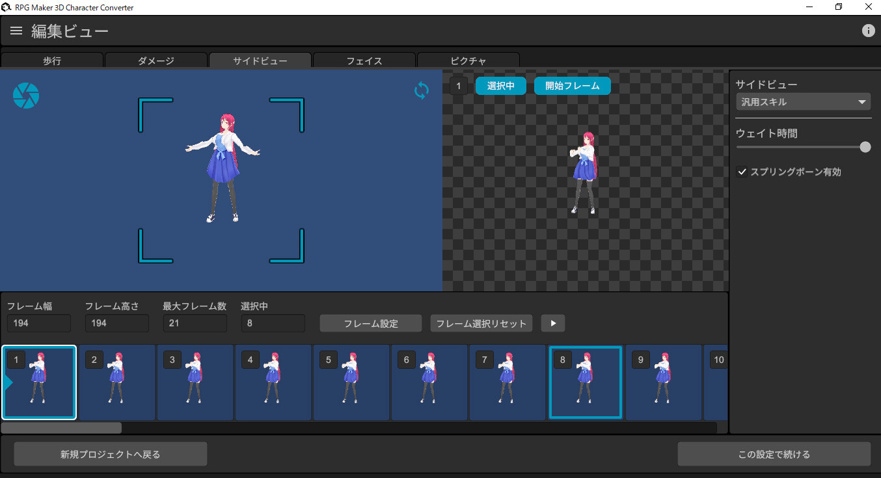Click the RPG Maker logo in the title bar
The height and width of the screenshot is (478, 881).
tap(7, 7)
